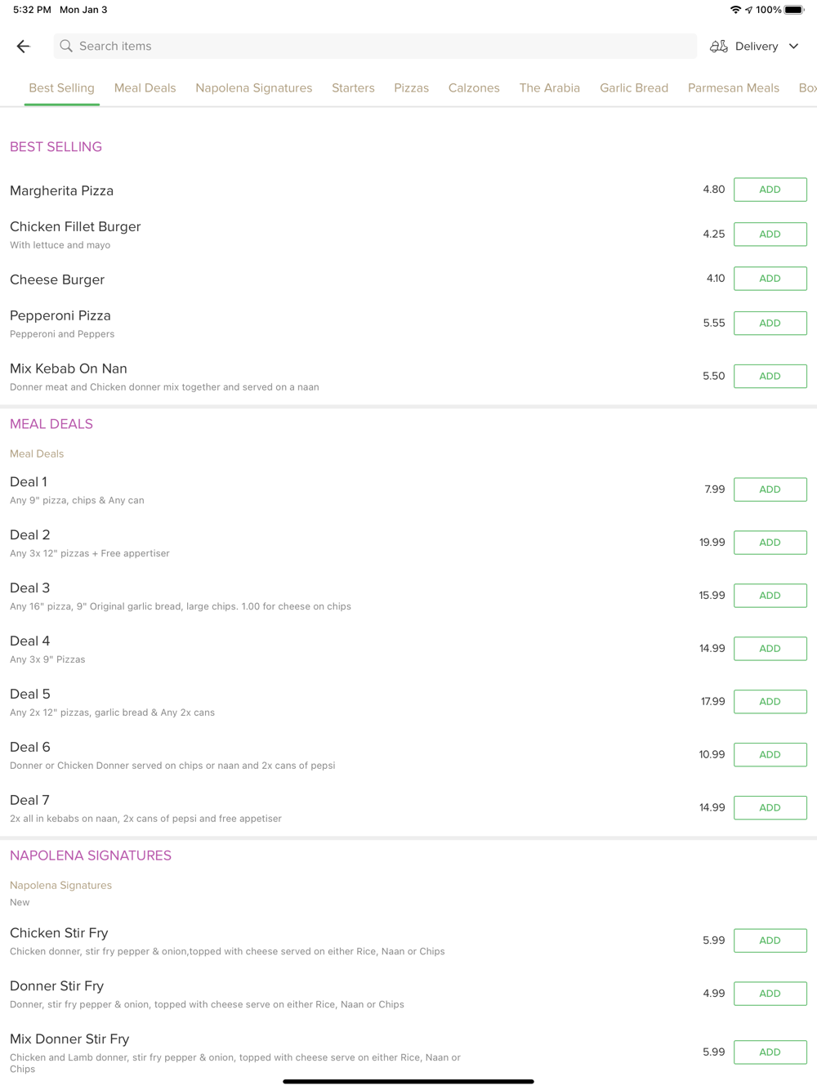Tap the home indicator bar
The height and width of the screenshot is (1090, 817).
[408, 1082]
